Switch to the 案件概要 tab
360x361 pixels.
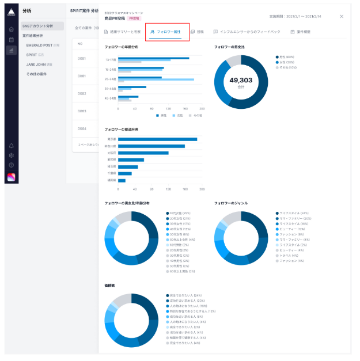(300, 32)
